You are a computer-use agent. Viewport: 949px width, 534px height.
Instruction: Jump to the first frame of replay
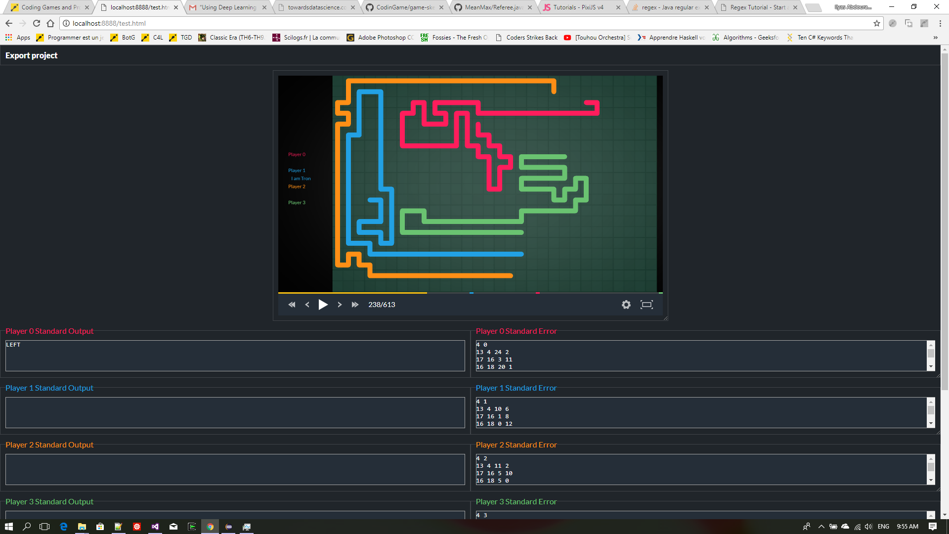292,305
